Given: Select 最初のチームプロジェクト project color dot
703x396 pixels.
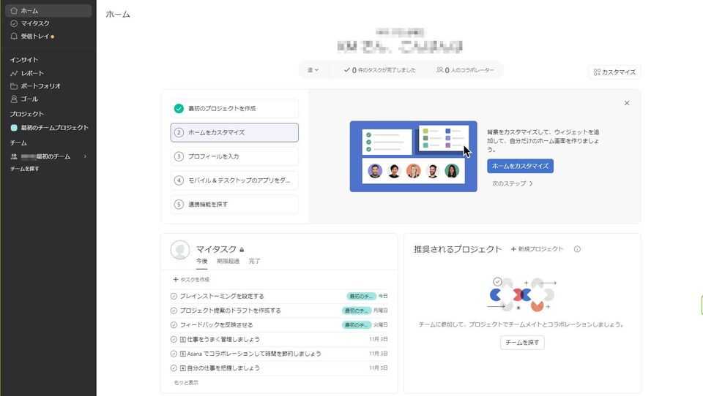Looking at the screenshot, I should (14, 128).
